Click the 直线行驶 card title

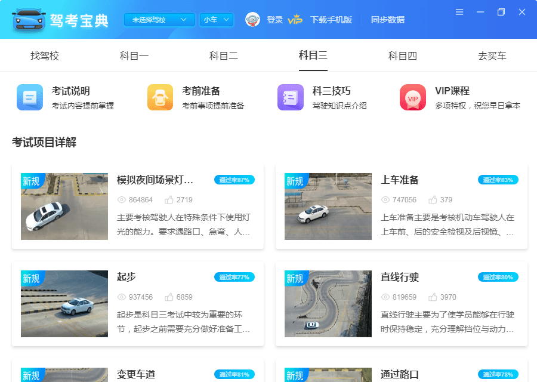pyautogui.click(x=400, y=277)
